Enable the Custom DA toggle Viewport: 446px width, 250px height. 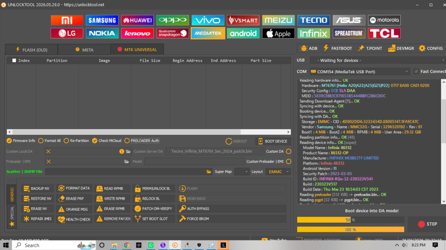pos(289,151)
